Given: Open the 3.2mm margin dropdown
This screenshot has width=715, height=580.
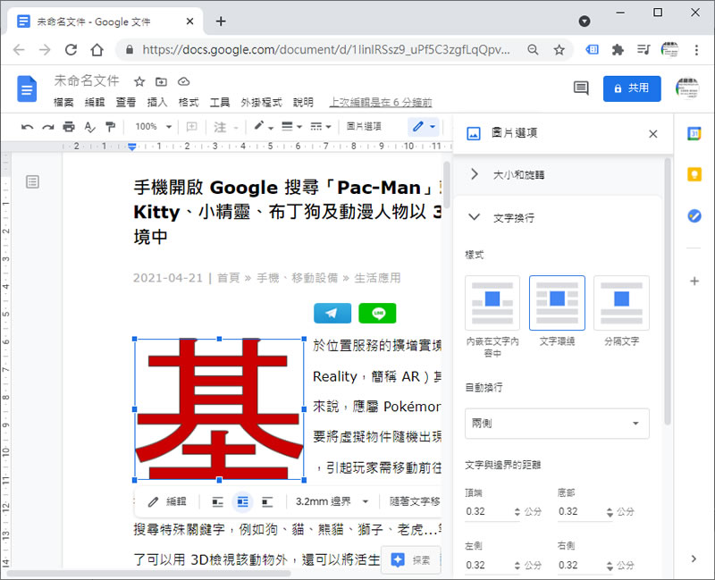Looking at the screenshot, I should point(332,501).
